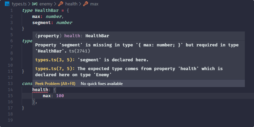The height and width of the screenshot is (127, 254).
Task: Click the enemy variable symbol icon
Action: (35, 4)
